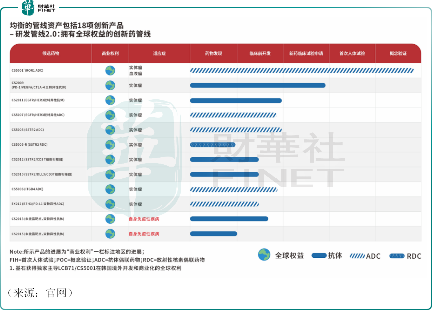Click the CS5001 striped progress bar
This screenshot has height=317, width=432.
pos(302,71)
